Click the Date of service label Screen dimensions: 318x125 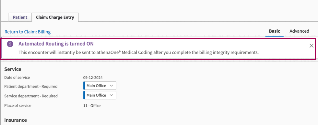17,77
